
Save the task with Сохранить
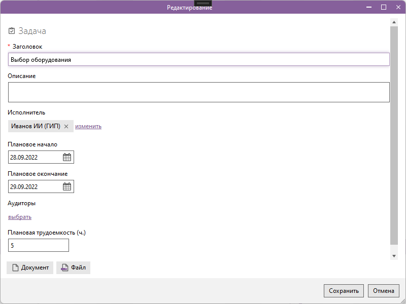tap(344, 291)
